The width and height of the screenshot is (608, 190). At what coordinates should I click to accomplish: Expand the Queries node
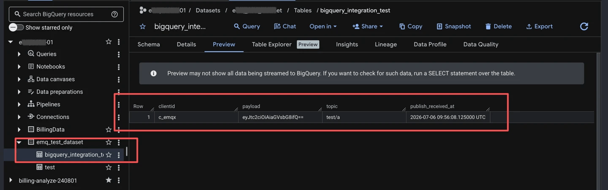pyautogui.click(x=19, y=54)
